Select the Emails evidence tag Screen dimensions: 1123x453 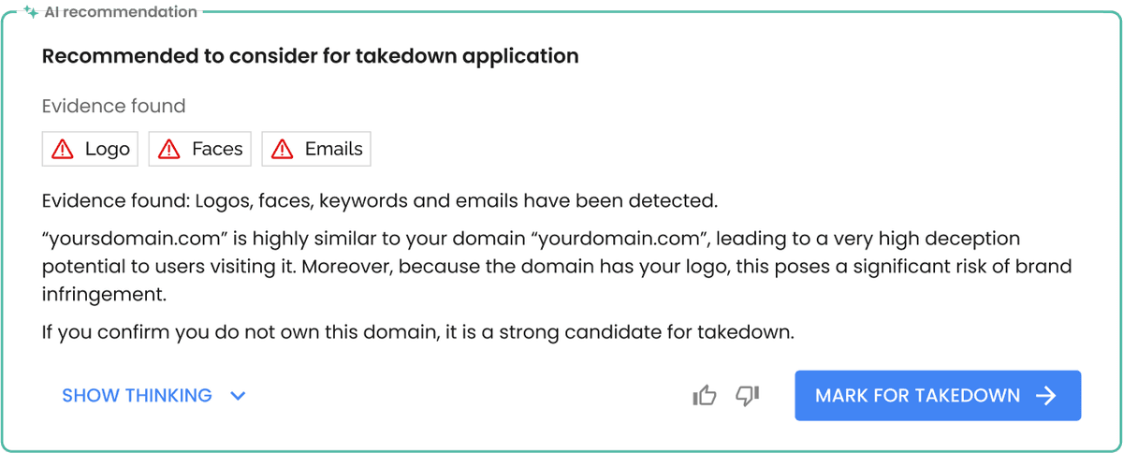click(x=315, y=149)
